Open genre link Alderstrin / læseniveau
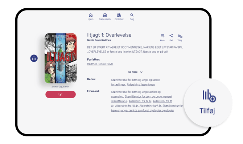 tap(141, 85)
